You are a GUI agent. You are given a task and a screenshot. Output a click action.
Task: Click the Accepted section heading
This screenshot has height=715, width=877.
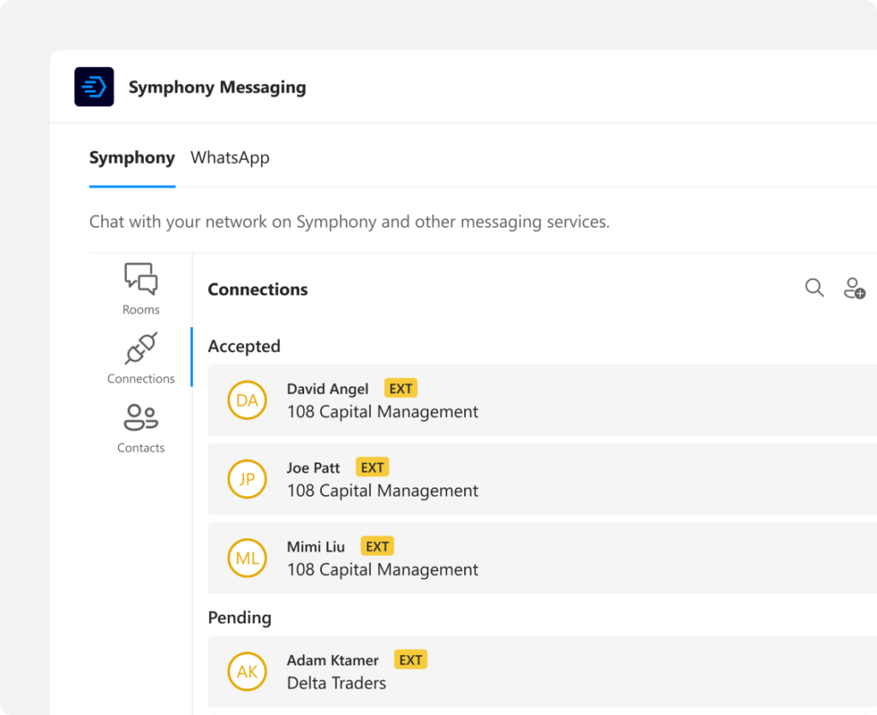[244, 346]
